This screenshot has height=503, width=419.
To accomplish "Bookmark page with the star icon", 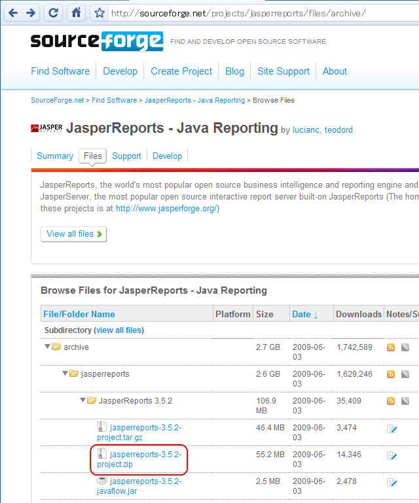I will pos(100,13).
